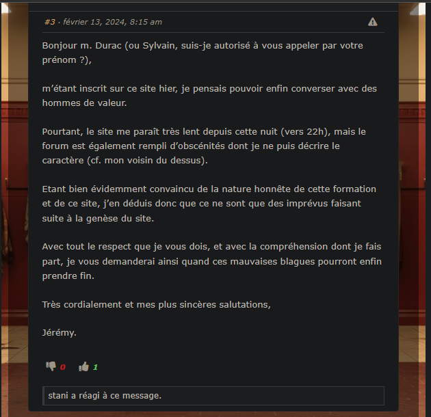Click the green like count showing 1

95,367
